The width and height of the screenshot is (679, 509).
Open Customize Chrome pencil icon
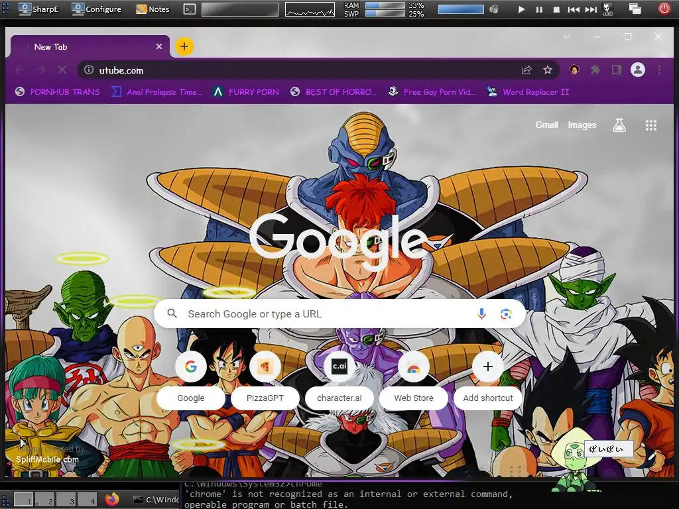(652, 456)
